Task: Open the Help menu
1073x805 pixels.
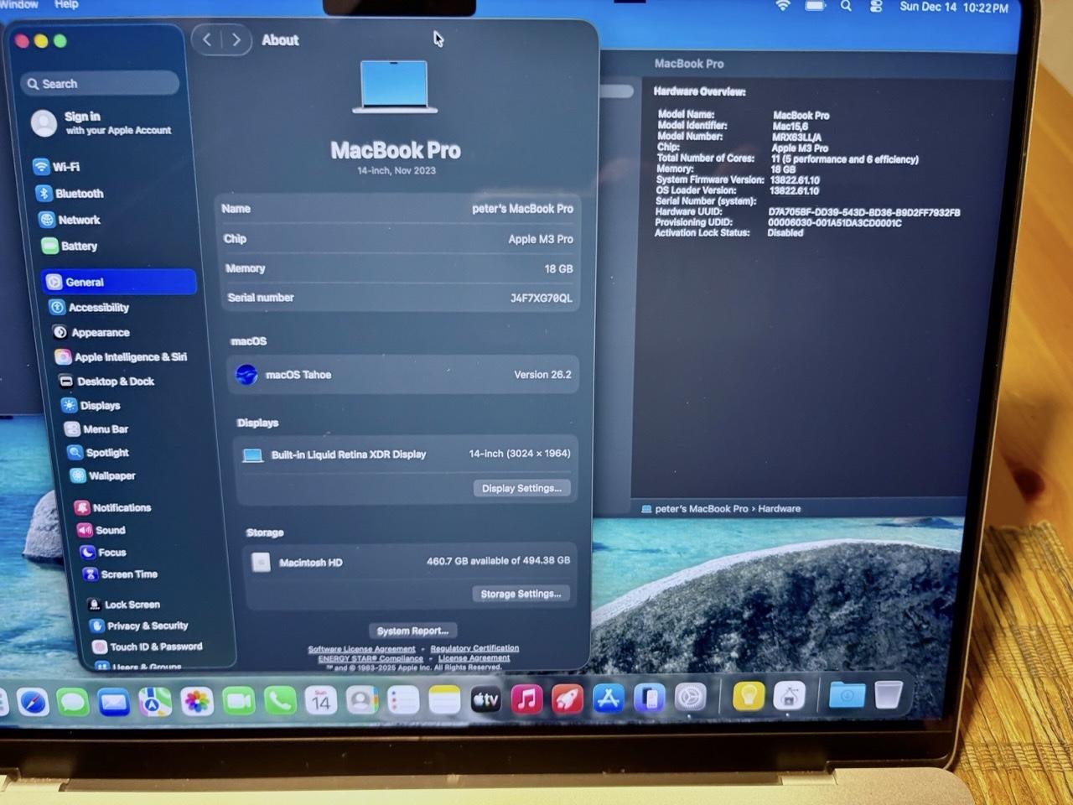Action: [x=66, y=5]
